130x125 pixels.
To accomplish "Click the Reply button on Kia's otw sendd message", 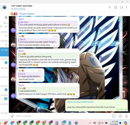I will (x=40, y=71).
